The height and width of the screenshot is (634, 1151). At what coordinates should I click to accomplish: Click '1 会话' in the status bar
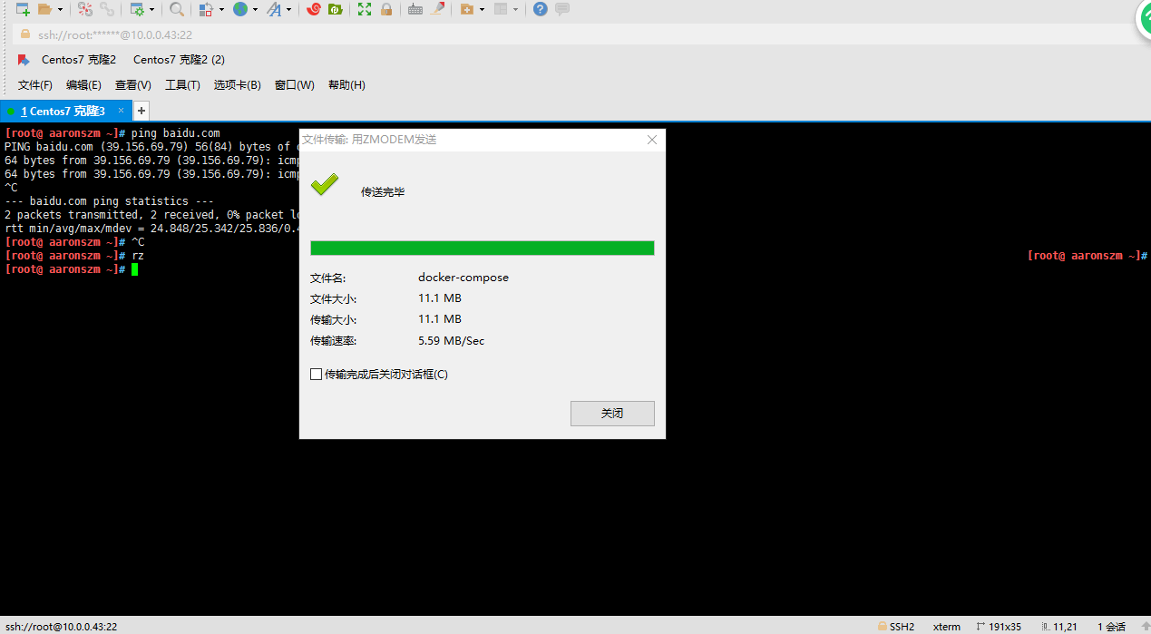coord(1112,627)
